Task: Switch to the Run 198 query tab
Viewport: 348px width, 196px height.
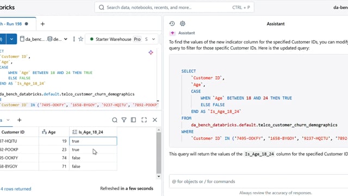Action: pos(14,24)
